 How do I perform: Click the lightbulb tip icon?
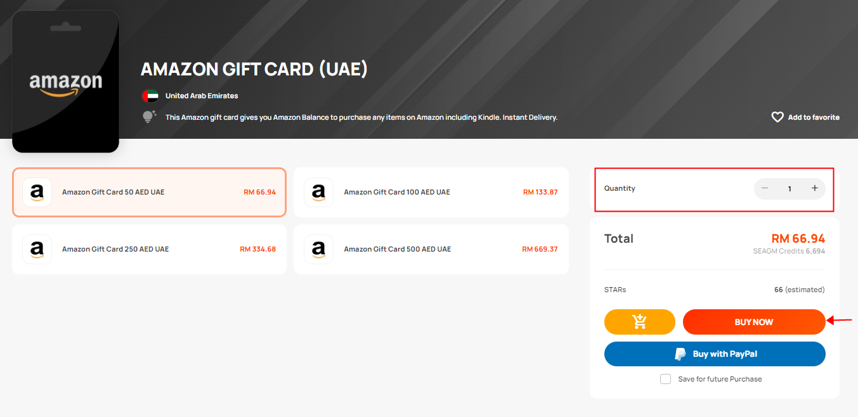[x=150, y=117]
